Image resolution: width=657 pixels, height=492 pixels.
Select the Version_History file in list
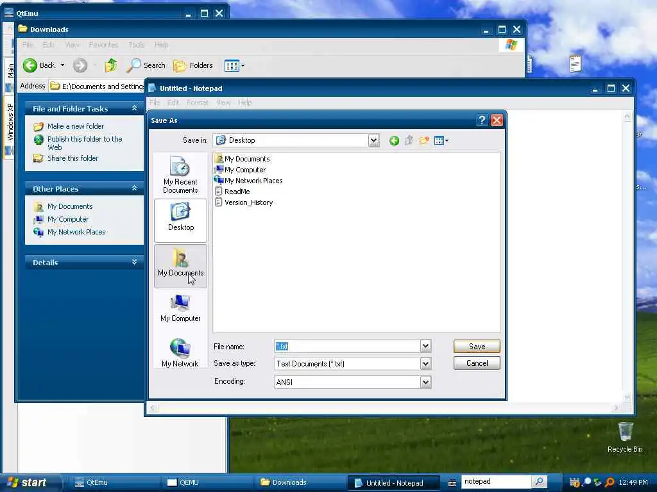244,202
